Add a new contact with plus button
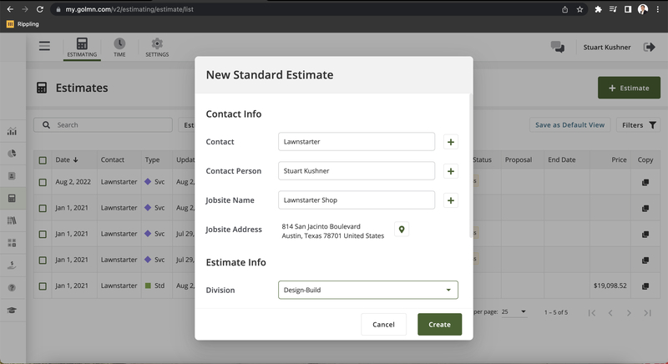The image size is (668, 364). click(451, 142)
